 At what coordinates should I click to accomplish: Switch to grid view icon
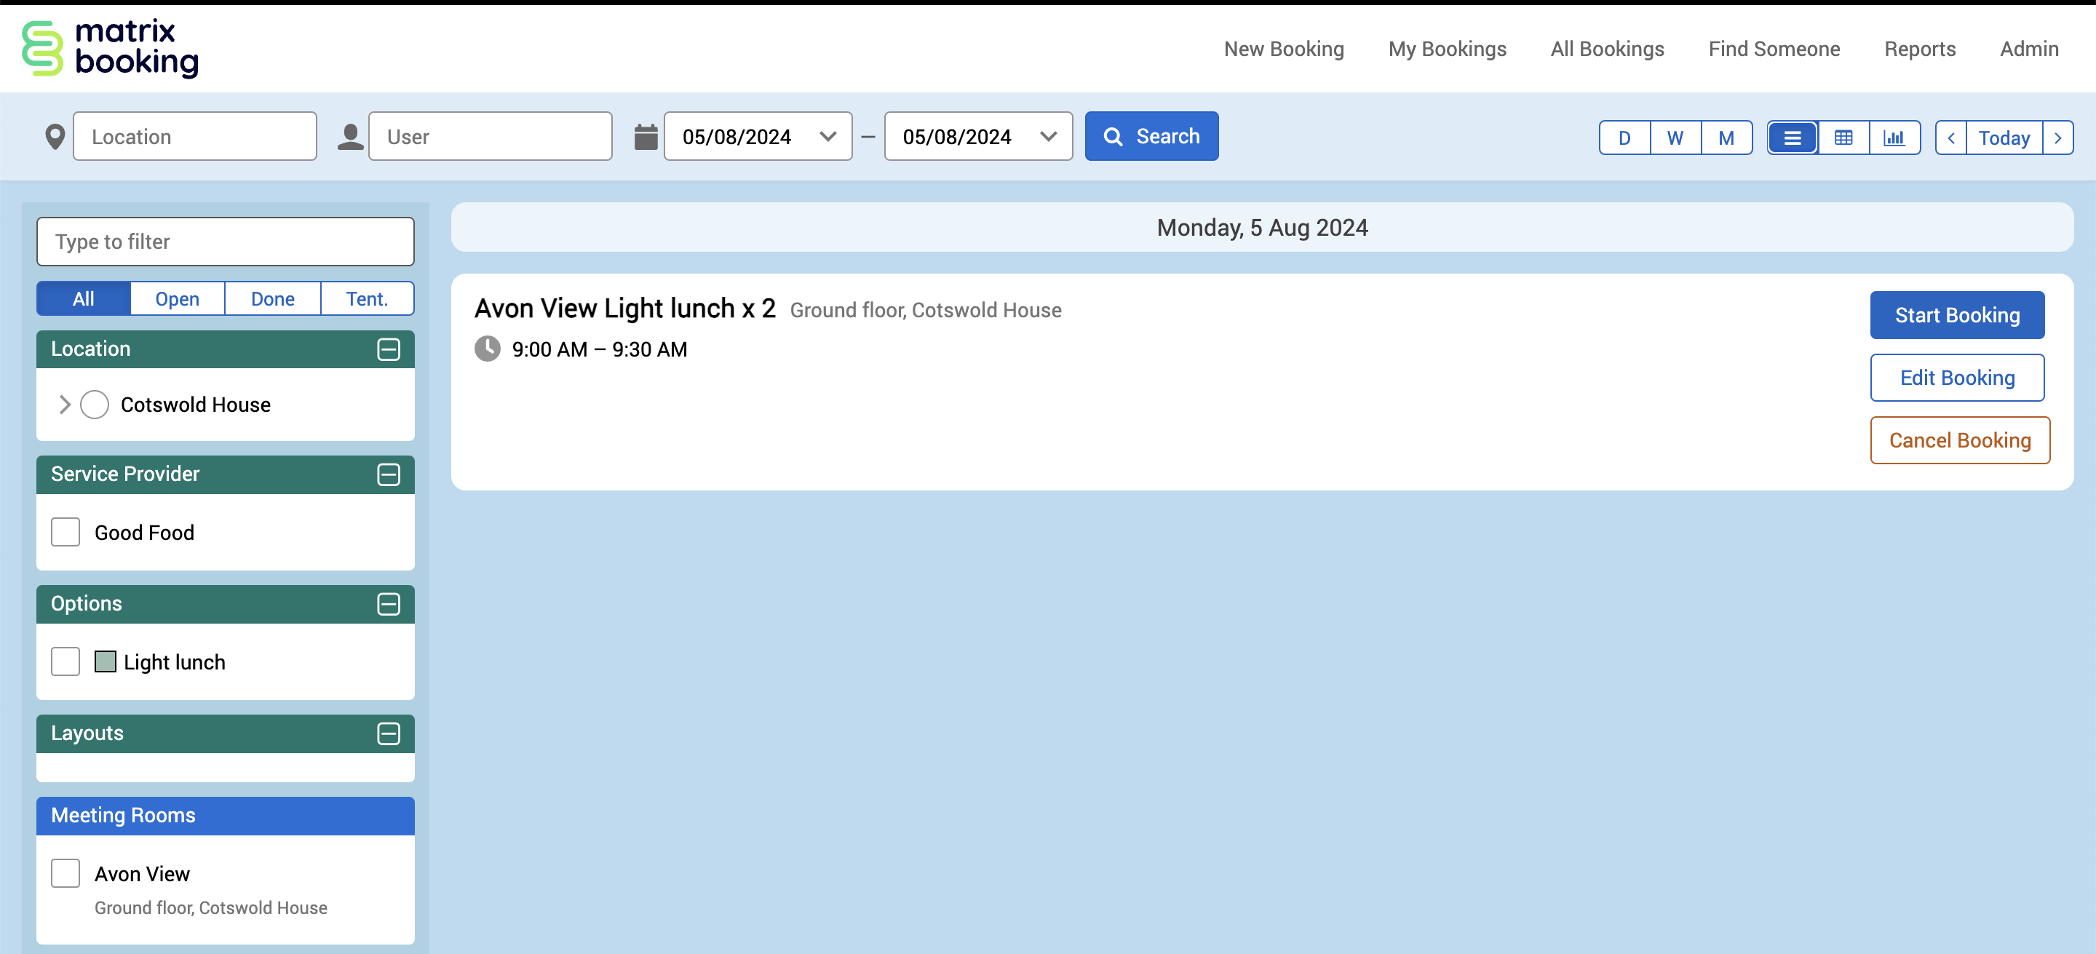coord(1843,138)
